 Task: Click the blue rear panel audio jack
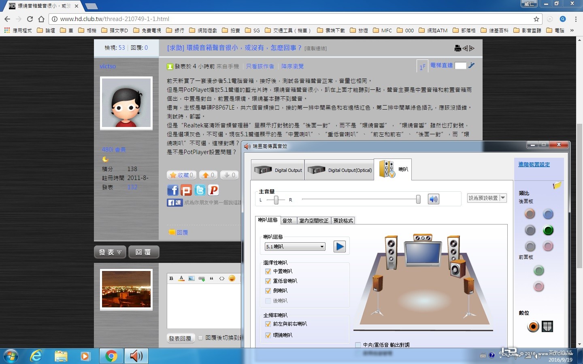pos(548,214)
